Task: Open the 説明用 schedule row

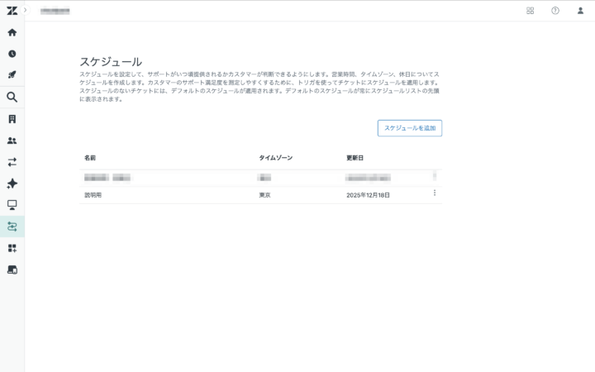Action: click(93, 195)
